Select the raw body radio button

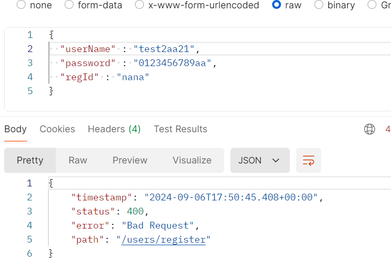(277, 5)
